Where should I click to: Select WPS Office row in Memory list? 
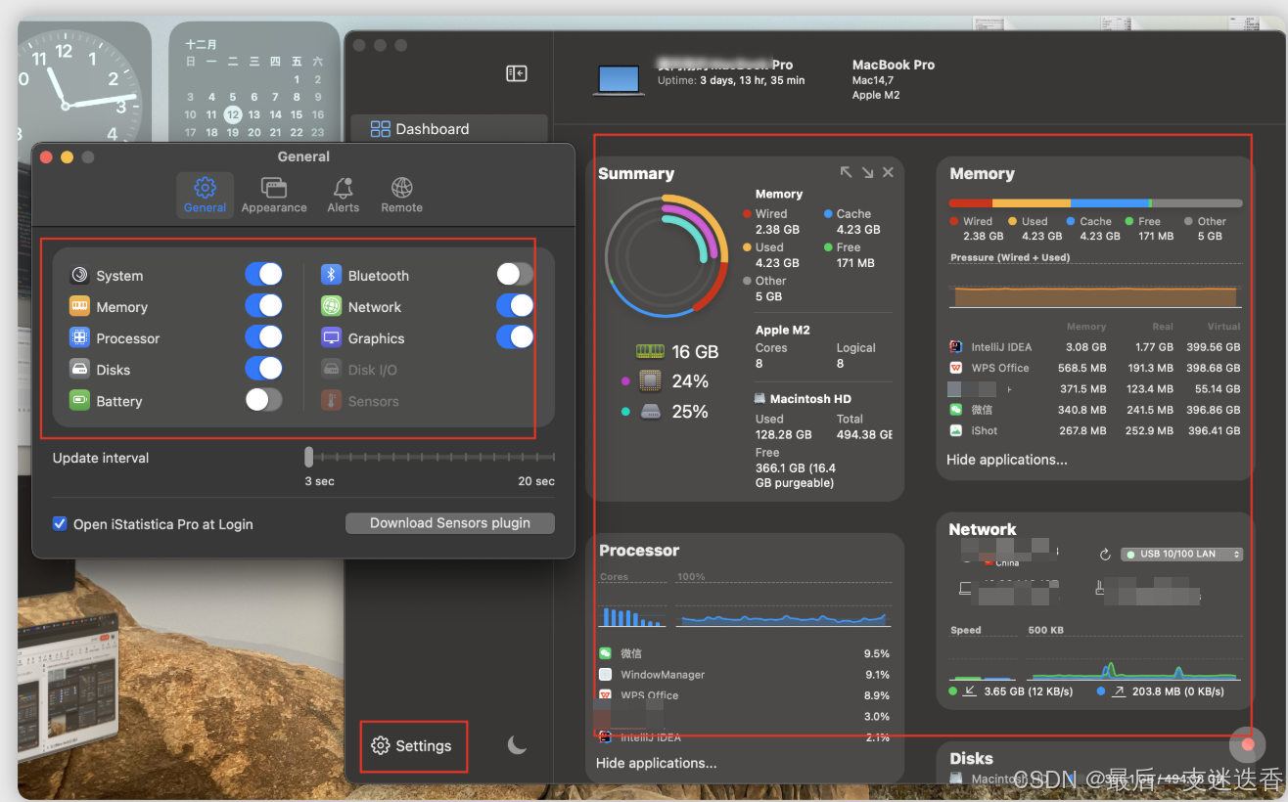1095,368
